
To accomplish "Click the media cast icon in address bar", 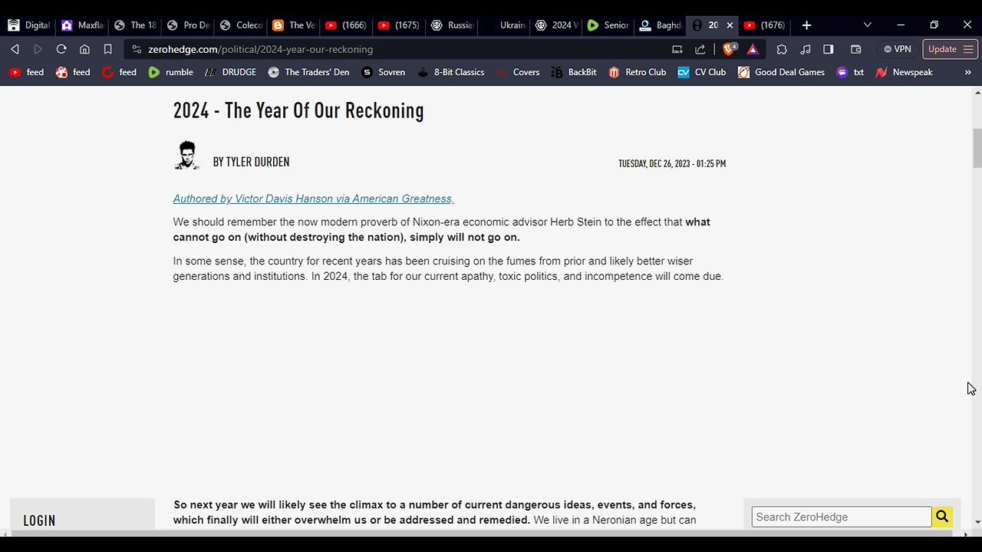I will tap(677, 49).
